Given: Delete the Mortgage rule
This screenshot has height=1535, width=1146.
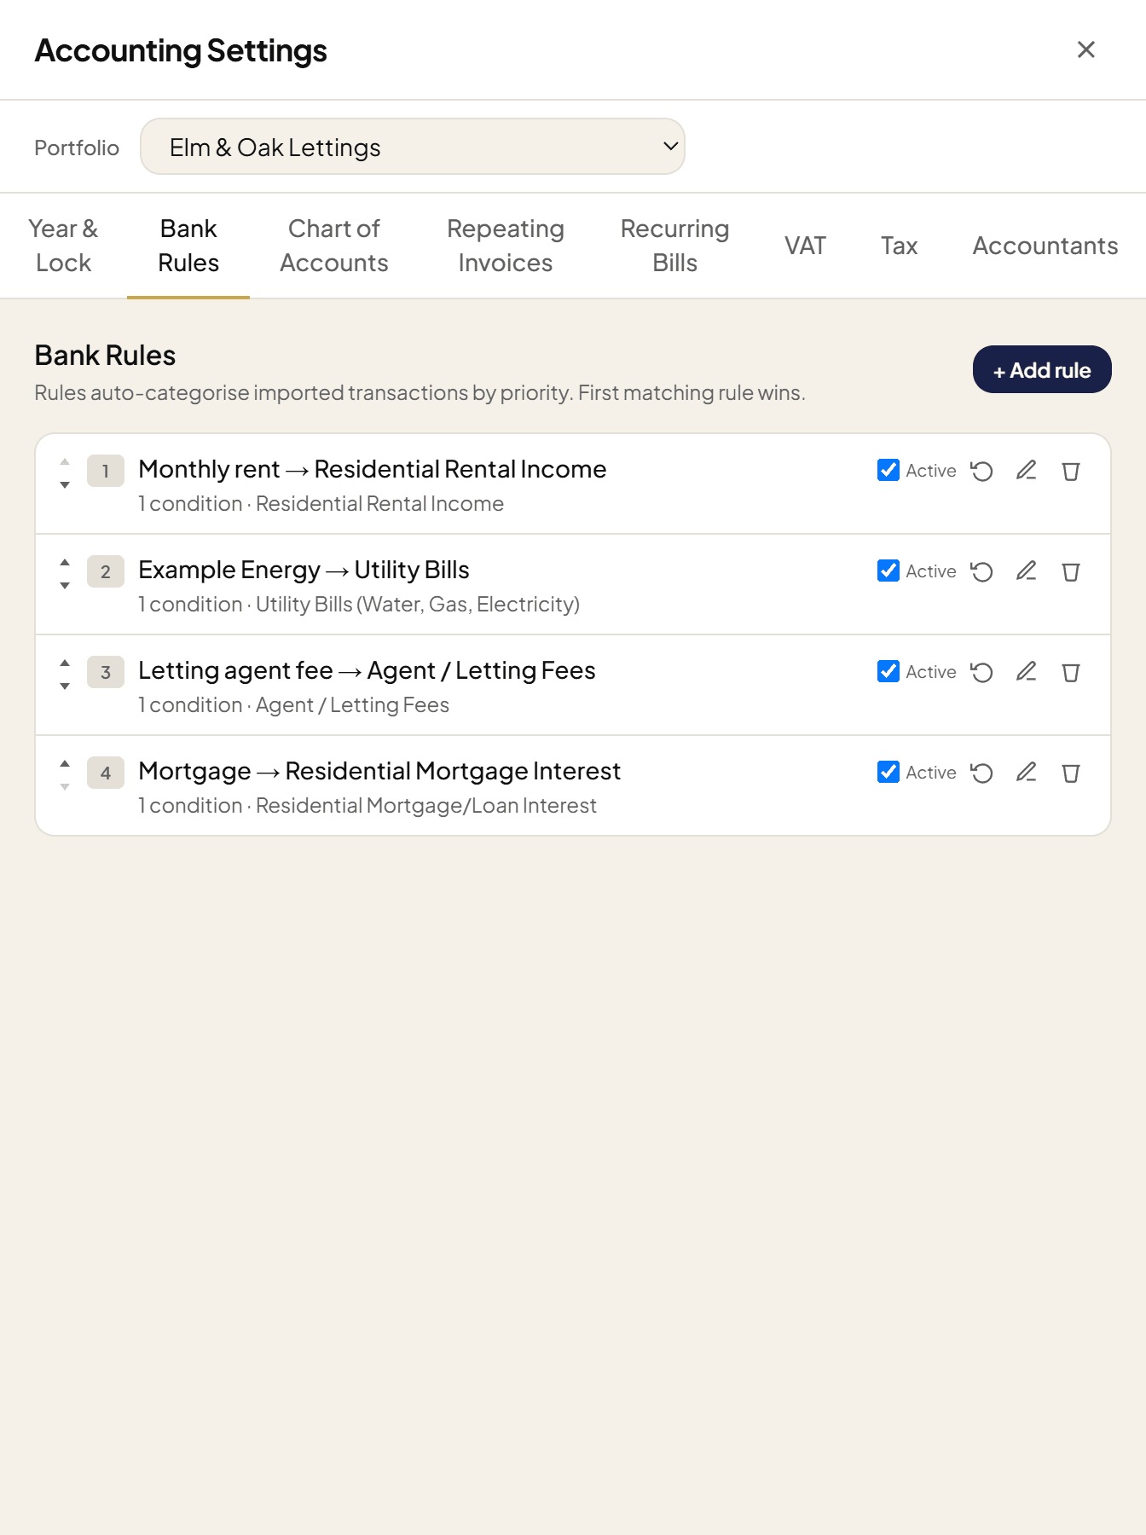Looking at the screenshot, I should coord(1071,773).
